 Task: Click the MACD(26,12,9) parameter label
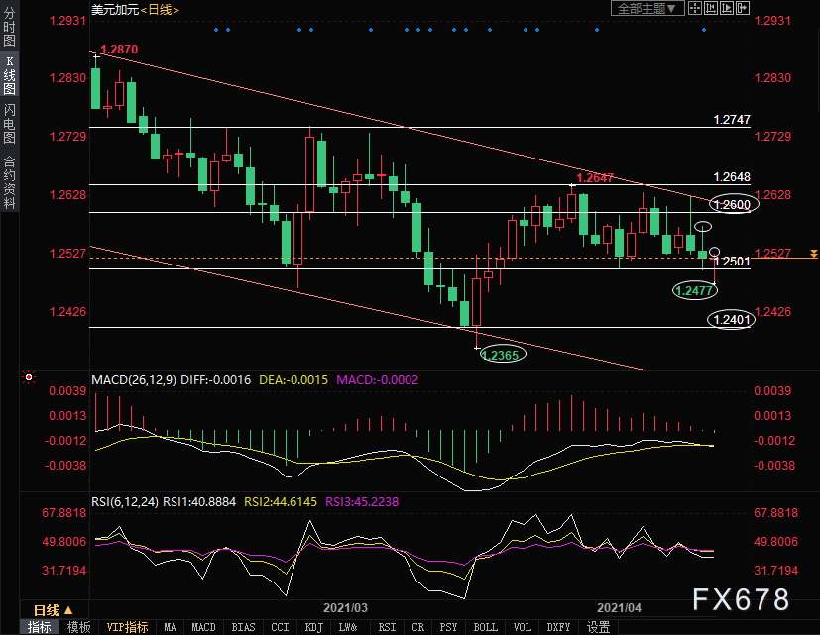click(134, 380)
